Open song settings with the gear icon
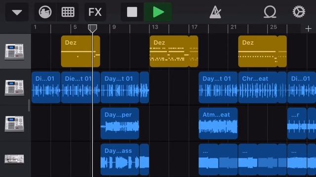Screen dimensions: 316x177 point(299,12)
